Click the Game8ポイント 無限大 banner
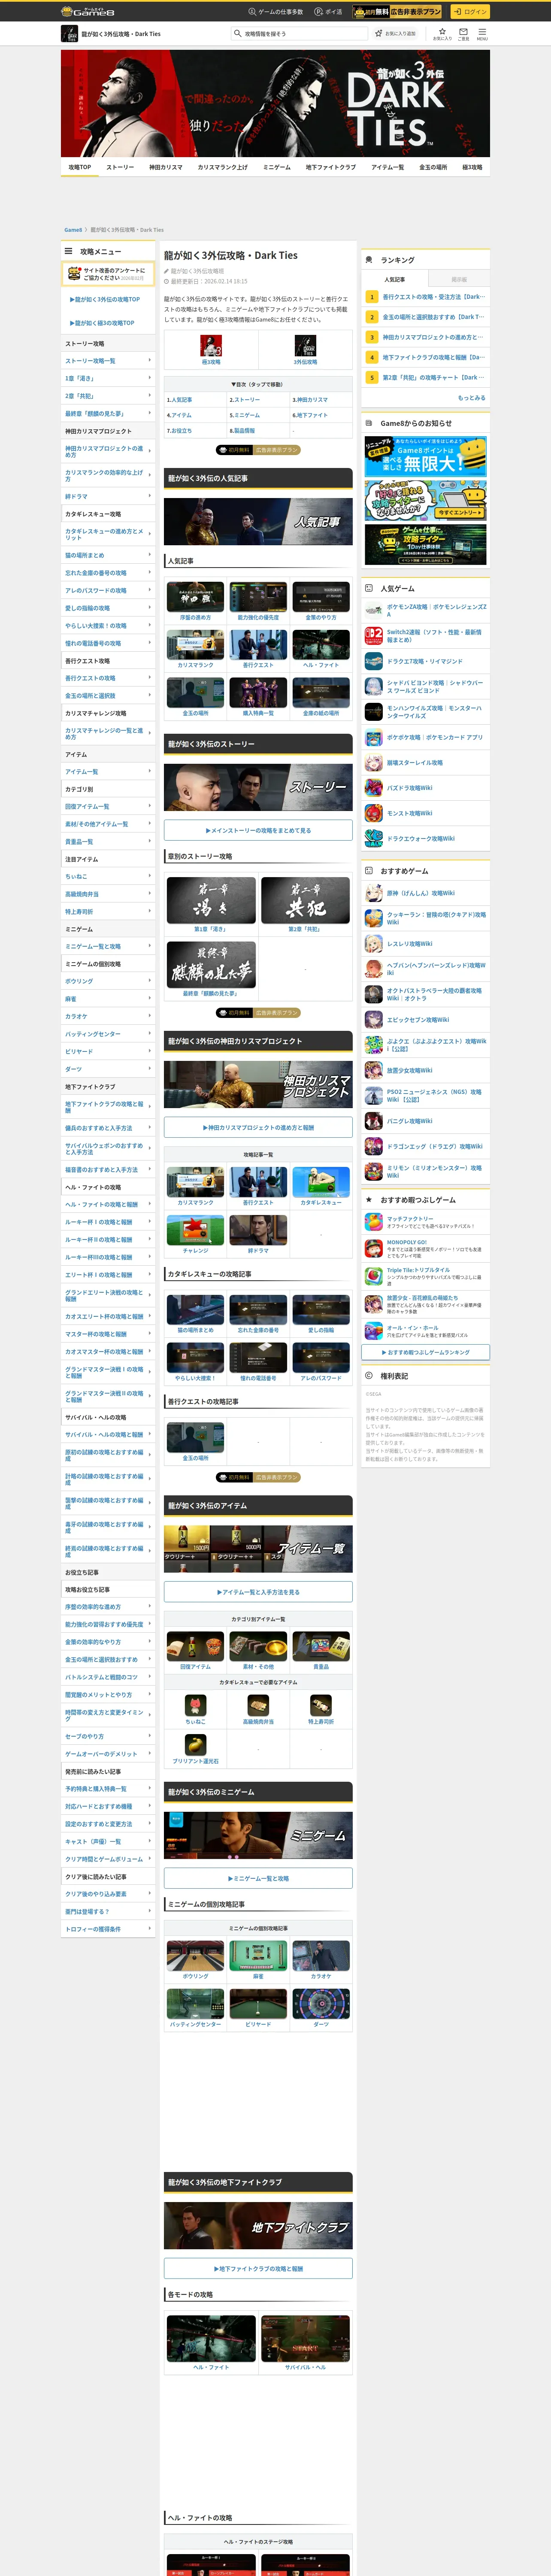 (426, 455)
